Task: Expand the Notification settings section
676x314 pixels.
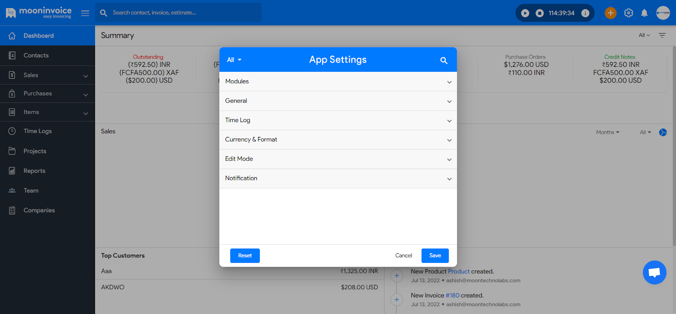Action: coord(338,178)
